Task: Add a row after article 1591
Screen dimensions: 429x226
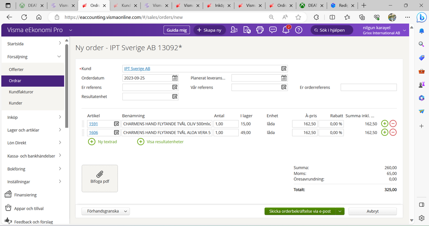Action: 384,124
